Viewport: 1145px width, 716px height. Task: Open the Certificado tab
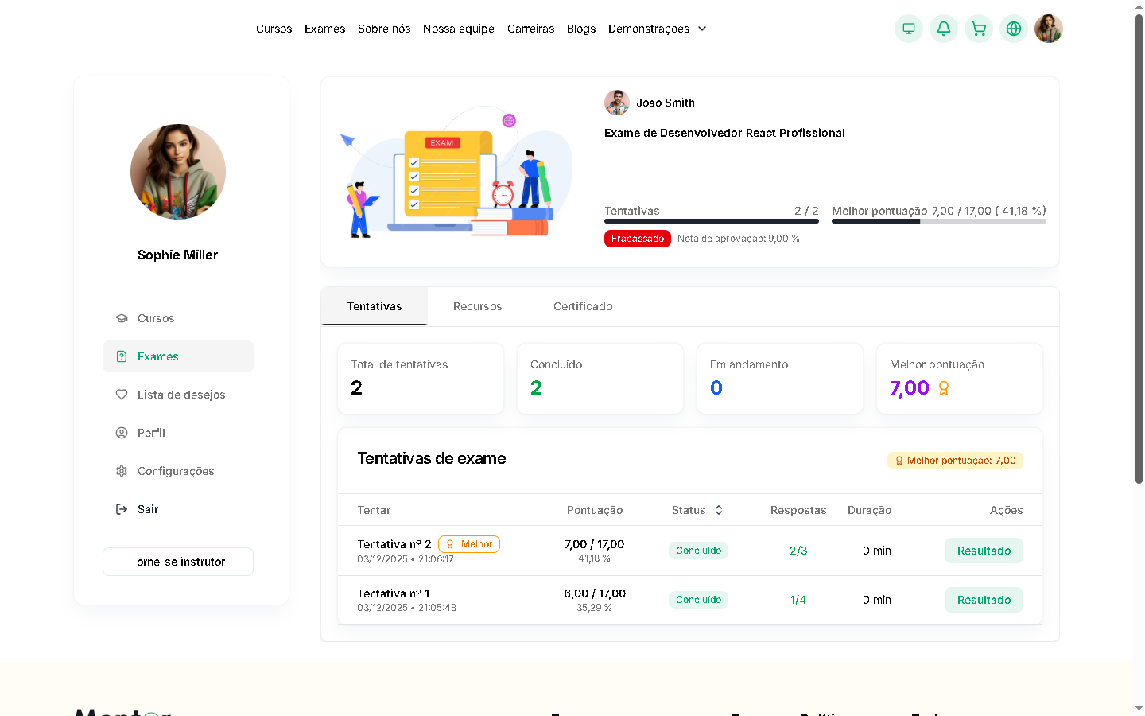pos(583,306)
